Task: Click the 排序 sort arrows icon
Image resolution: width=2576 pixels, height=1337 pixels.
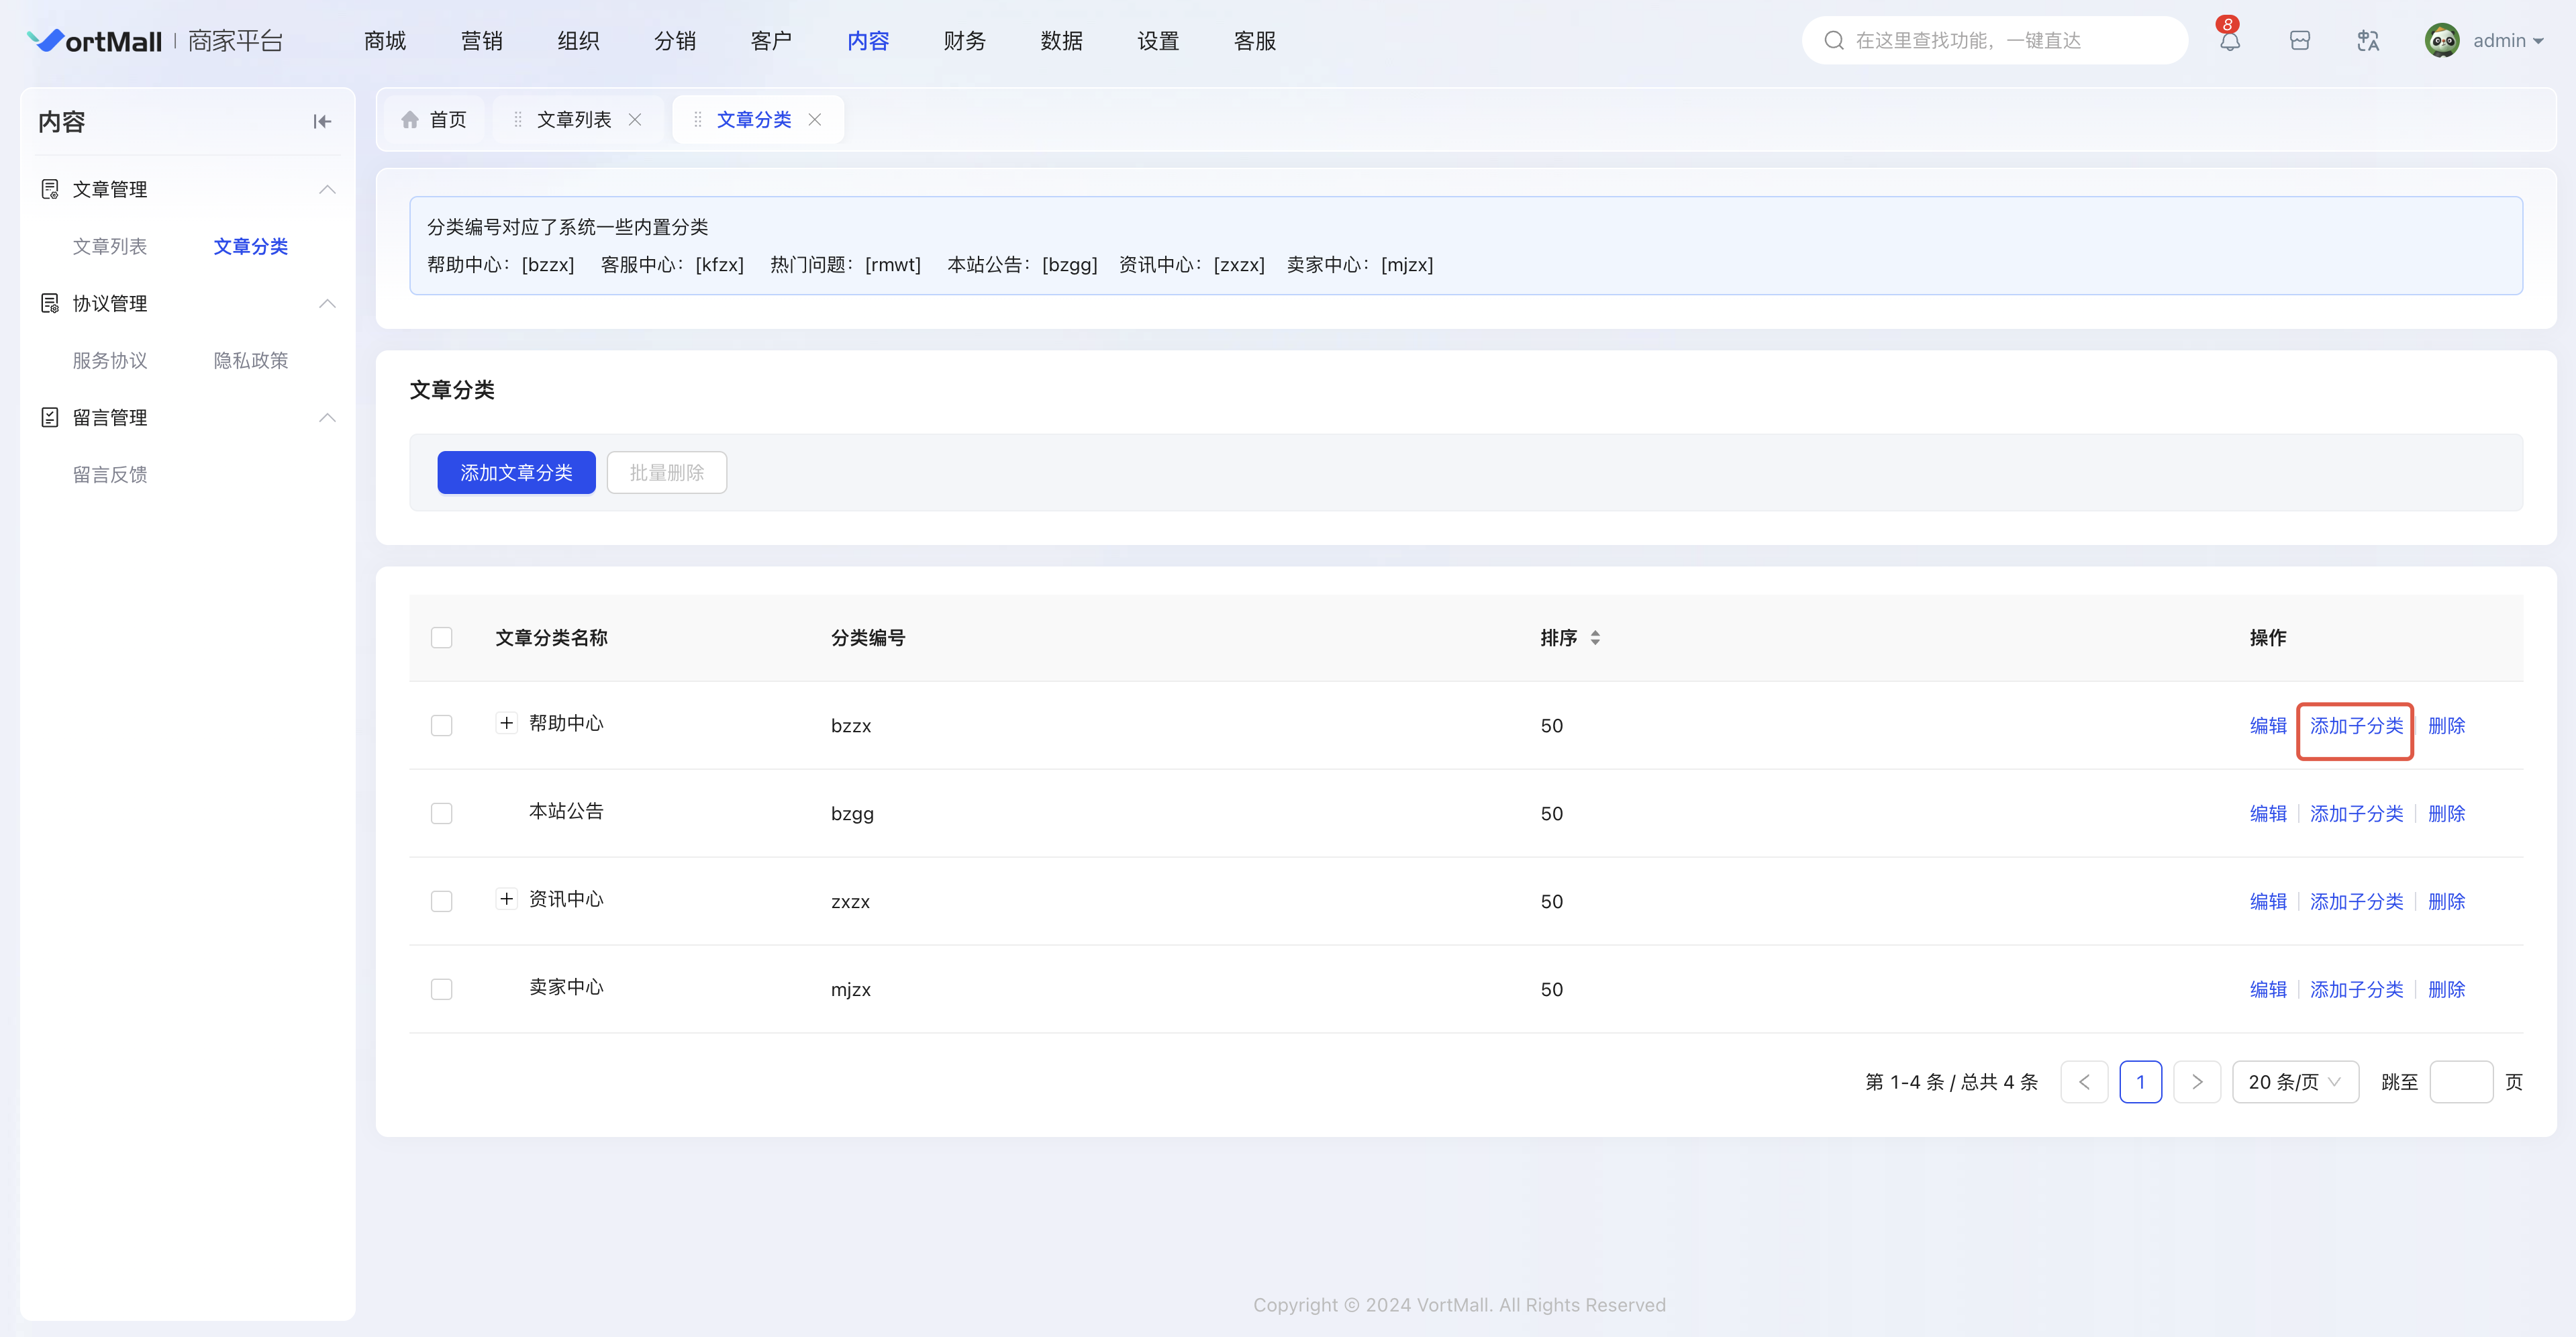Action: click(x=1595, y=638)
